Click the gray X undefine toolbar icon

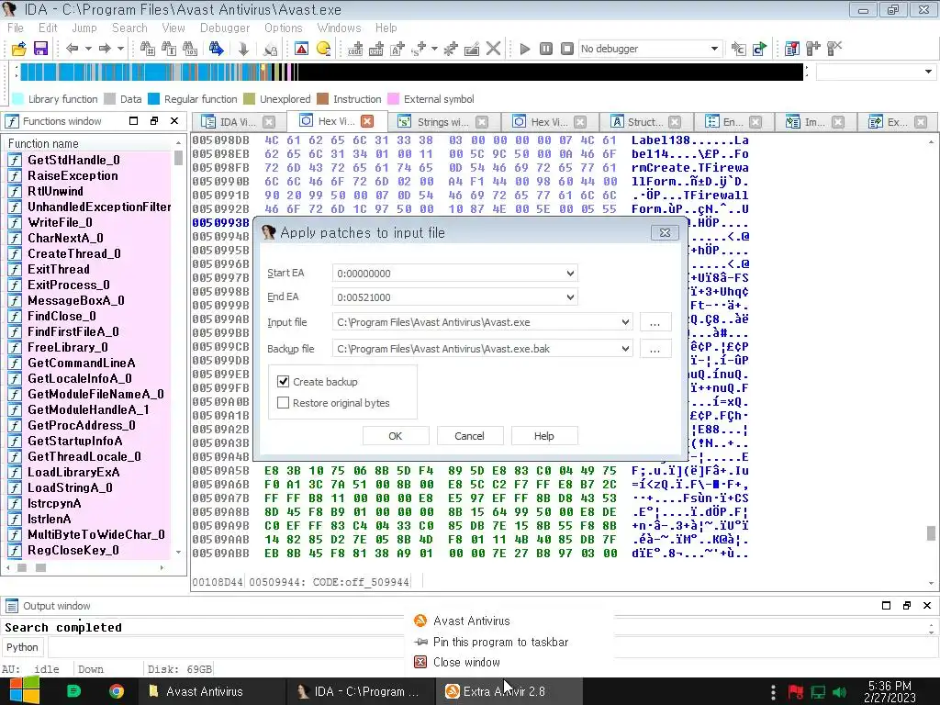(493, 49)
